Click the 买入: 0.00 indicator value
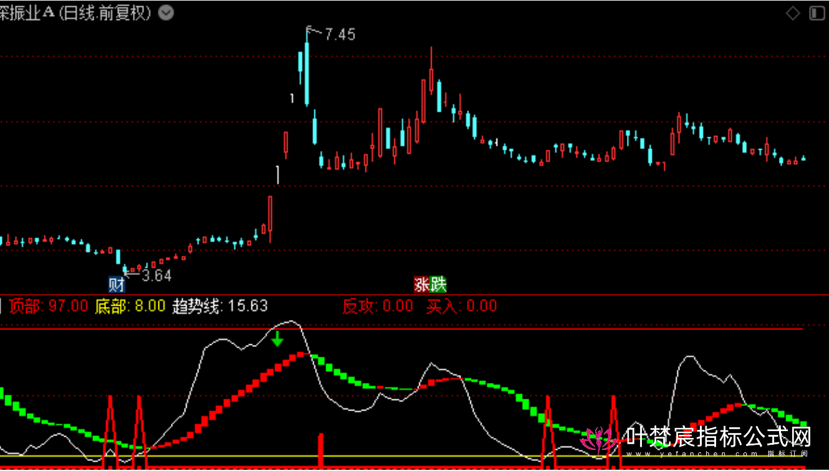 pyautogui.click(x=462, y=306)
